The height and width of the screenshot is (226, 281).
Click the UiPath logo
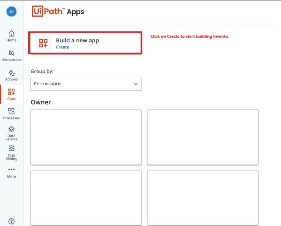(x=48, y=11)
